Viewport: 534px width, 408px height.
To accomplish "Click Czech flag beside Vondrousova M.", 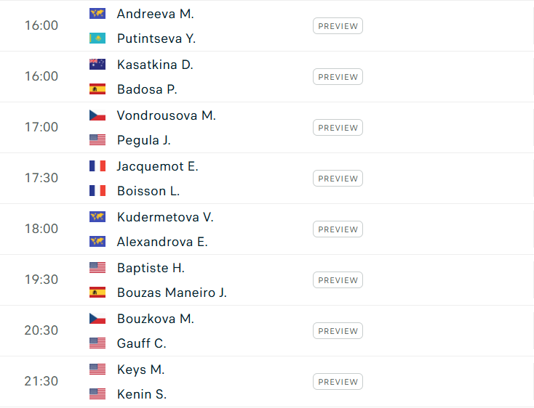I will (x=97, y=115).
